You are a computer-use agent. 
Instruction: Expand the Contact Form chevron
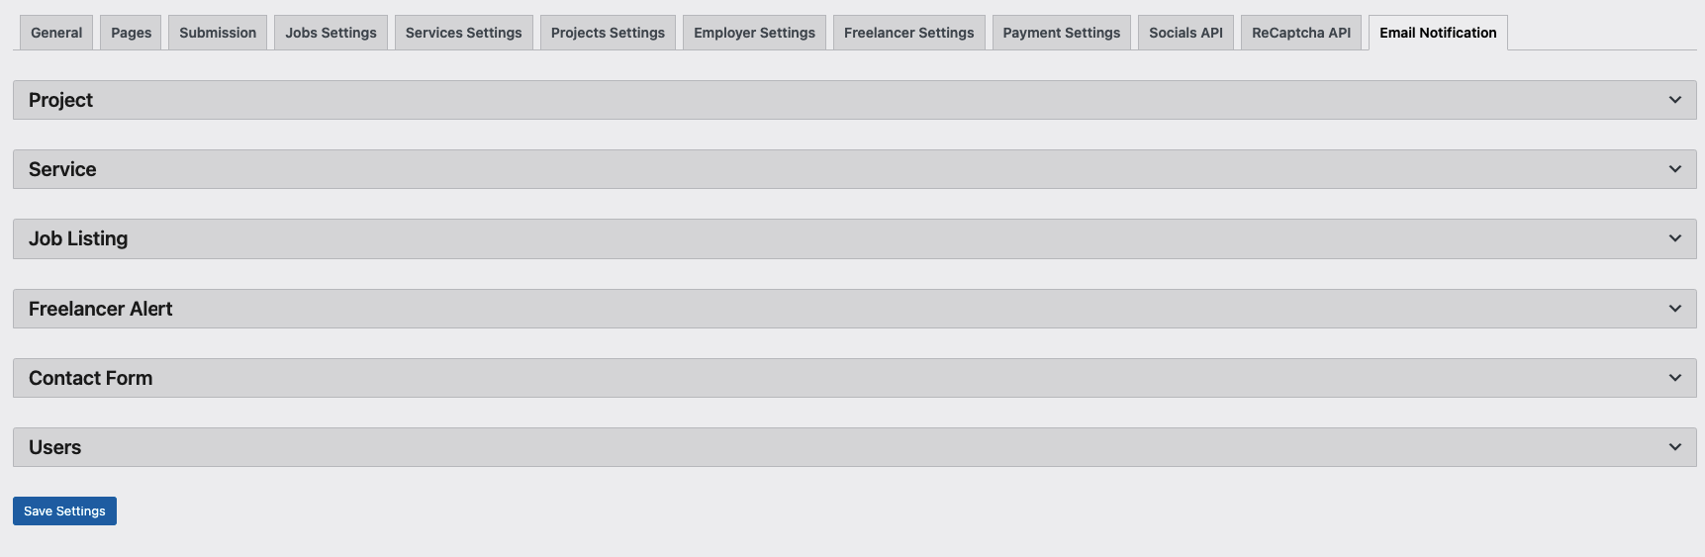click(x=1674, y=378)
